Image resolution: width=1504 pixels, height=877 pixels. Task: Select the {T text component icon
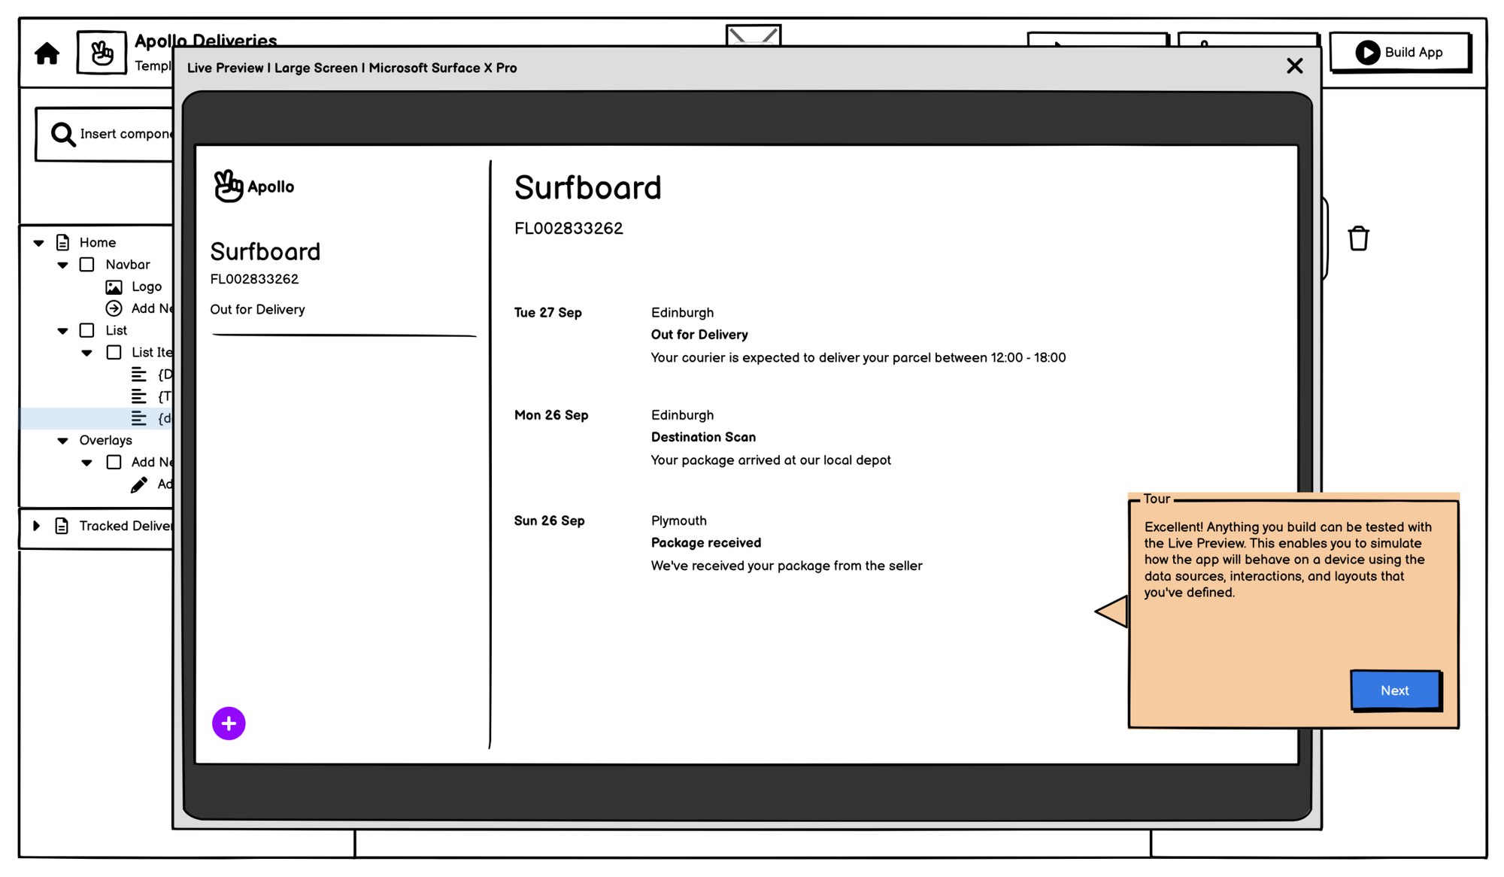(139, 396)
